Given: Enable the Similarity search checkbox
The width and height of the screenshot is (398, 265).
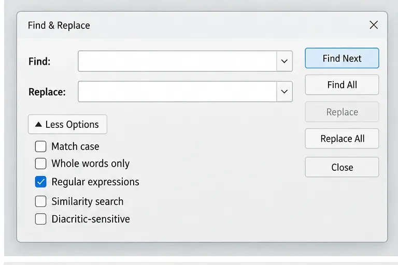Looking at the screenshot, I should click(x=40, y=201).
